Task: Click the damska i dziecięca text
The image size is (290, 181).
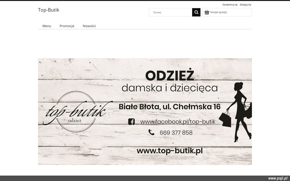Action: pos(170,88)
